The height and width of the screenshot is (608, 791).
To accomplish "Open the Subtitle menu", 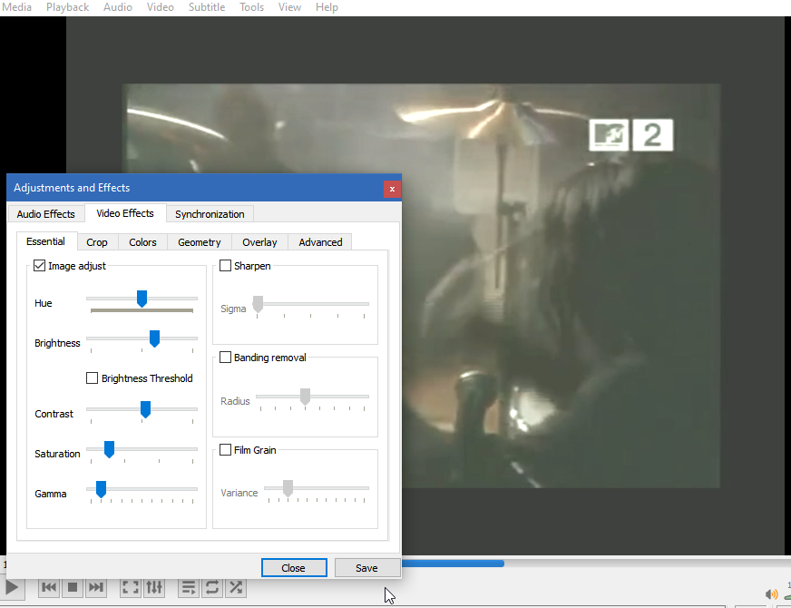I will [206, 7].
